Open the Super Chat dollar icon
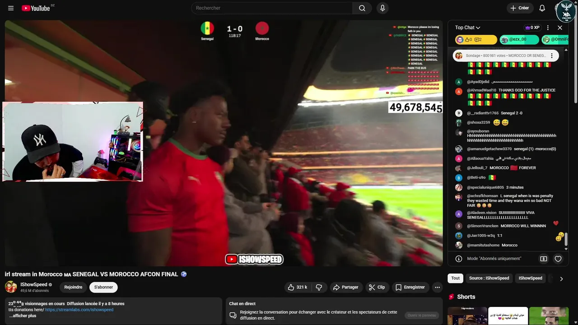Image resolution: width=578 pixels, height=325 pixels. coord(544,259)
